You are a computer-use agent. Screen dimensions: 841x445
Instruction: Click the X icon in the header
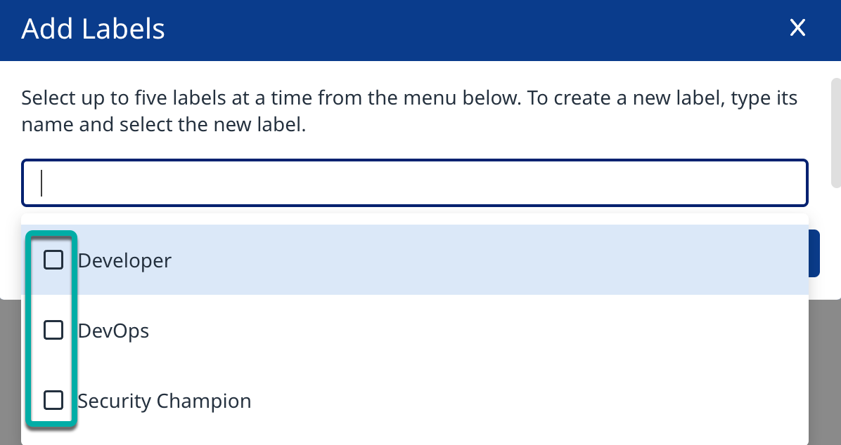(797, 28)
